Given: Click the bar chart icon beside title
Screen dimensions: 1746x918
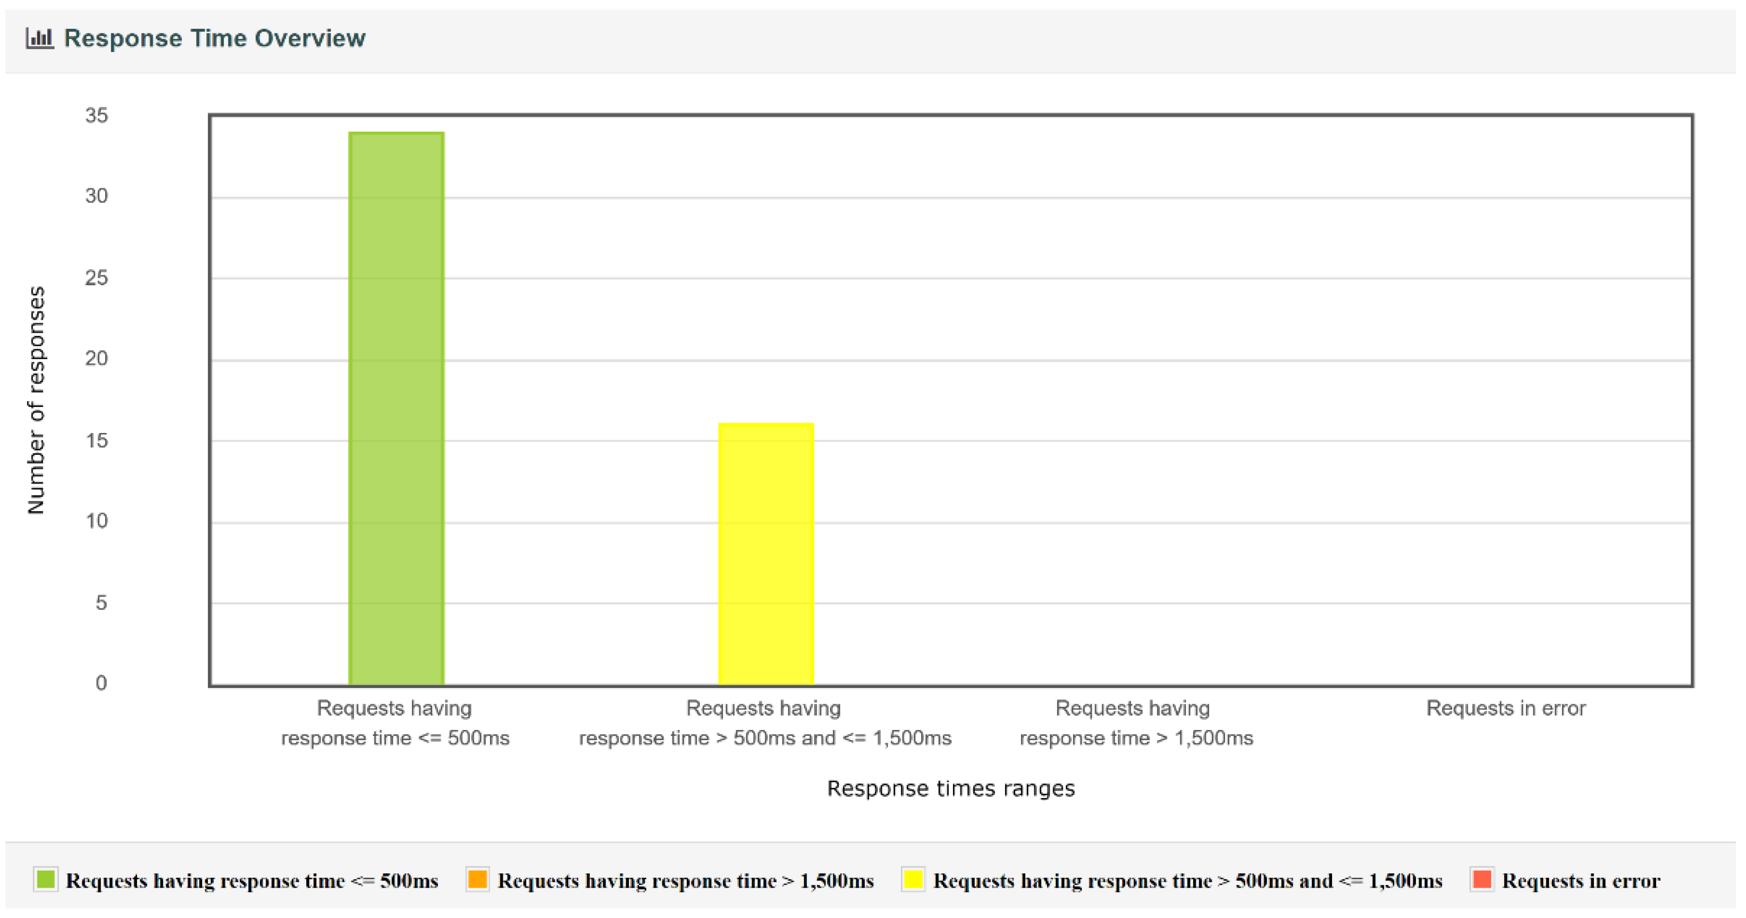Looking at the screenshot, I should 39,38.
